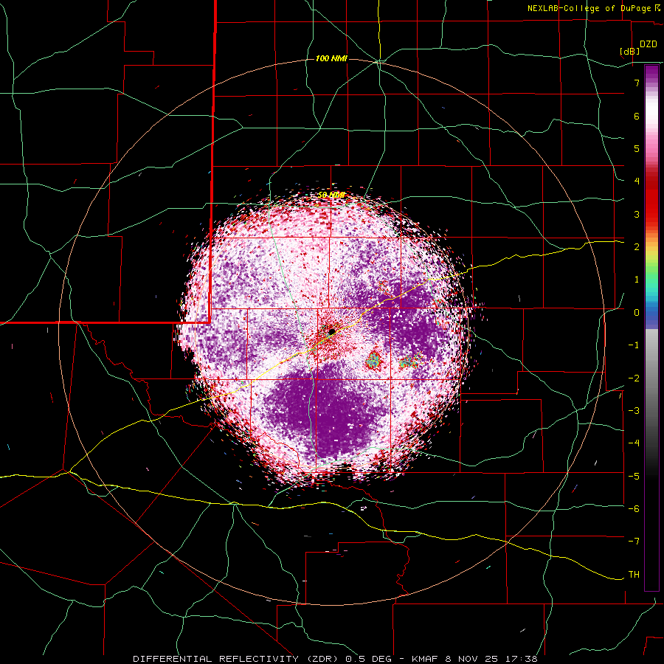Click the 50 NMI range ring label
664x664 pixels.
point(331,196)
